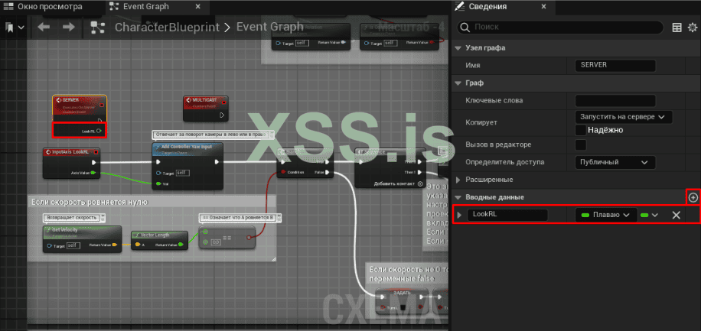Collapse the Вводные данные section
The image size is (701, 331).
pos(458,197)
